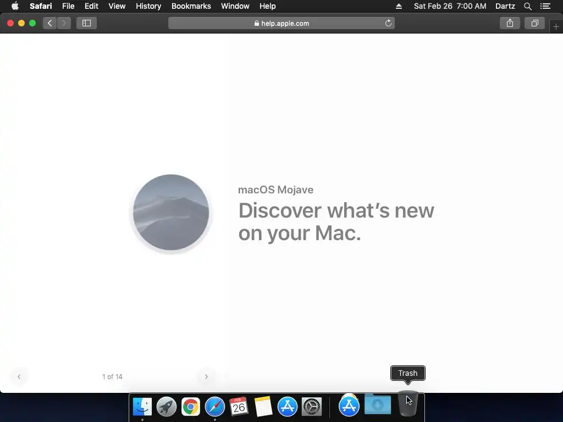Go forward with Safari forward arrow
Image resolution: width=563 pixels, height=422 pixels.
[64, 23]
